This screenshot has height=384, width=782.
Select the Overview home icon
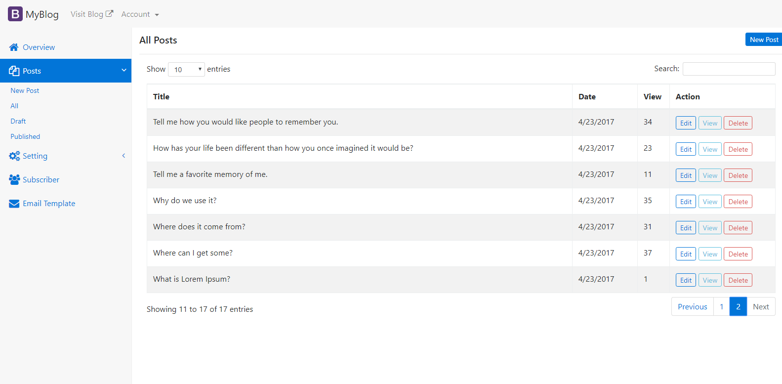click(13, 46)
